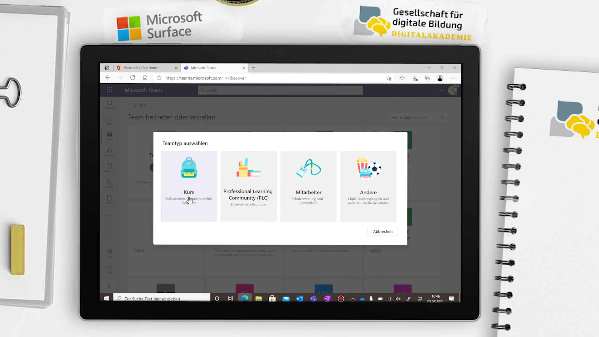
Task: Open Task View on taskbar
Action: coord(231,299)
